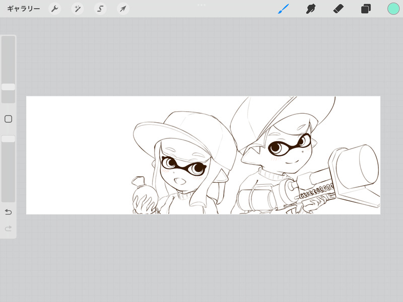Screen dimensions: 403x302
Task: Select the Smudge finger tool
Action: 311,9
